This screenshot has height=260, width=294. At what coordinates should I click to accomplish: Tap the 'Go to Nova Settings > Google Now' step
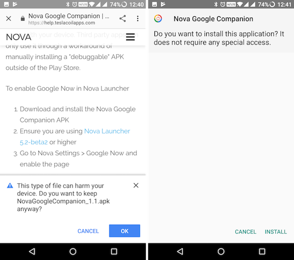[79, 159]
